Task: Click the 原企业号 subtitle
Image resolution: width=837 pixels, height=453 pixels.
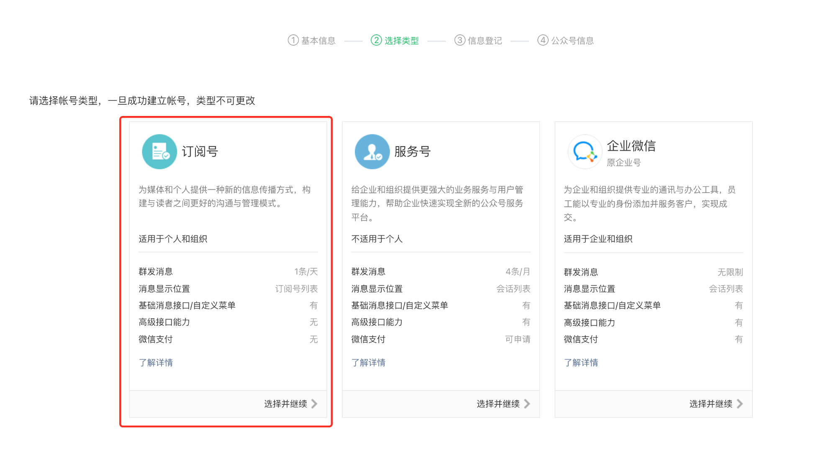Action: point(624,162)
